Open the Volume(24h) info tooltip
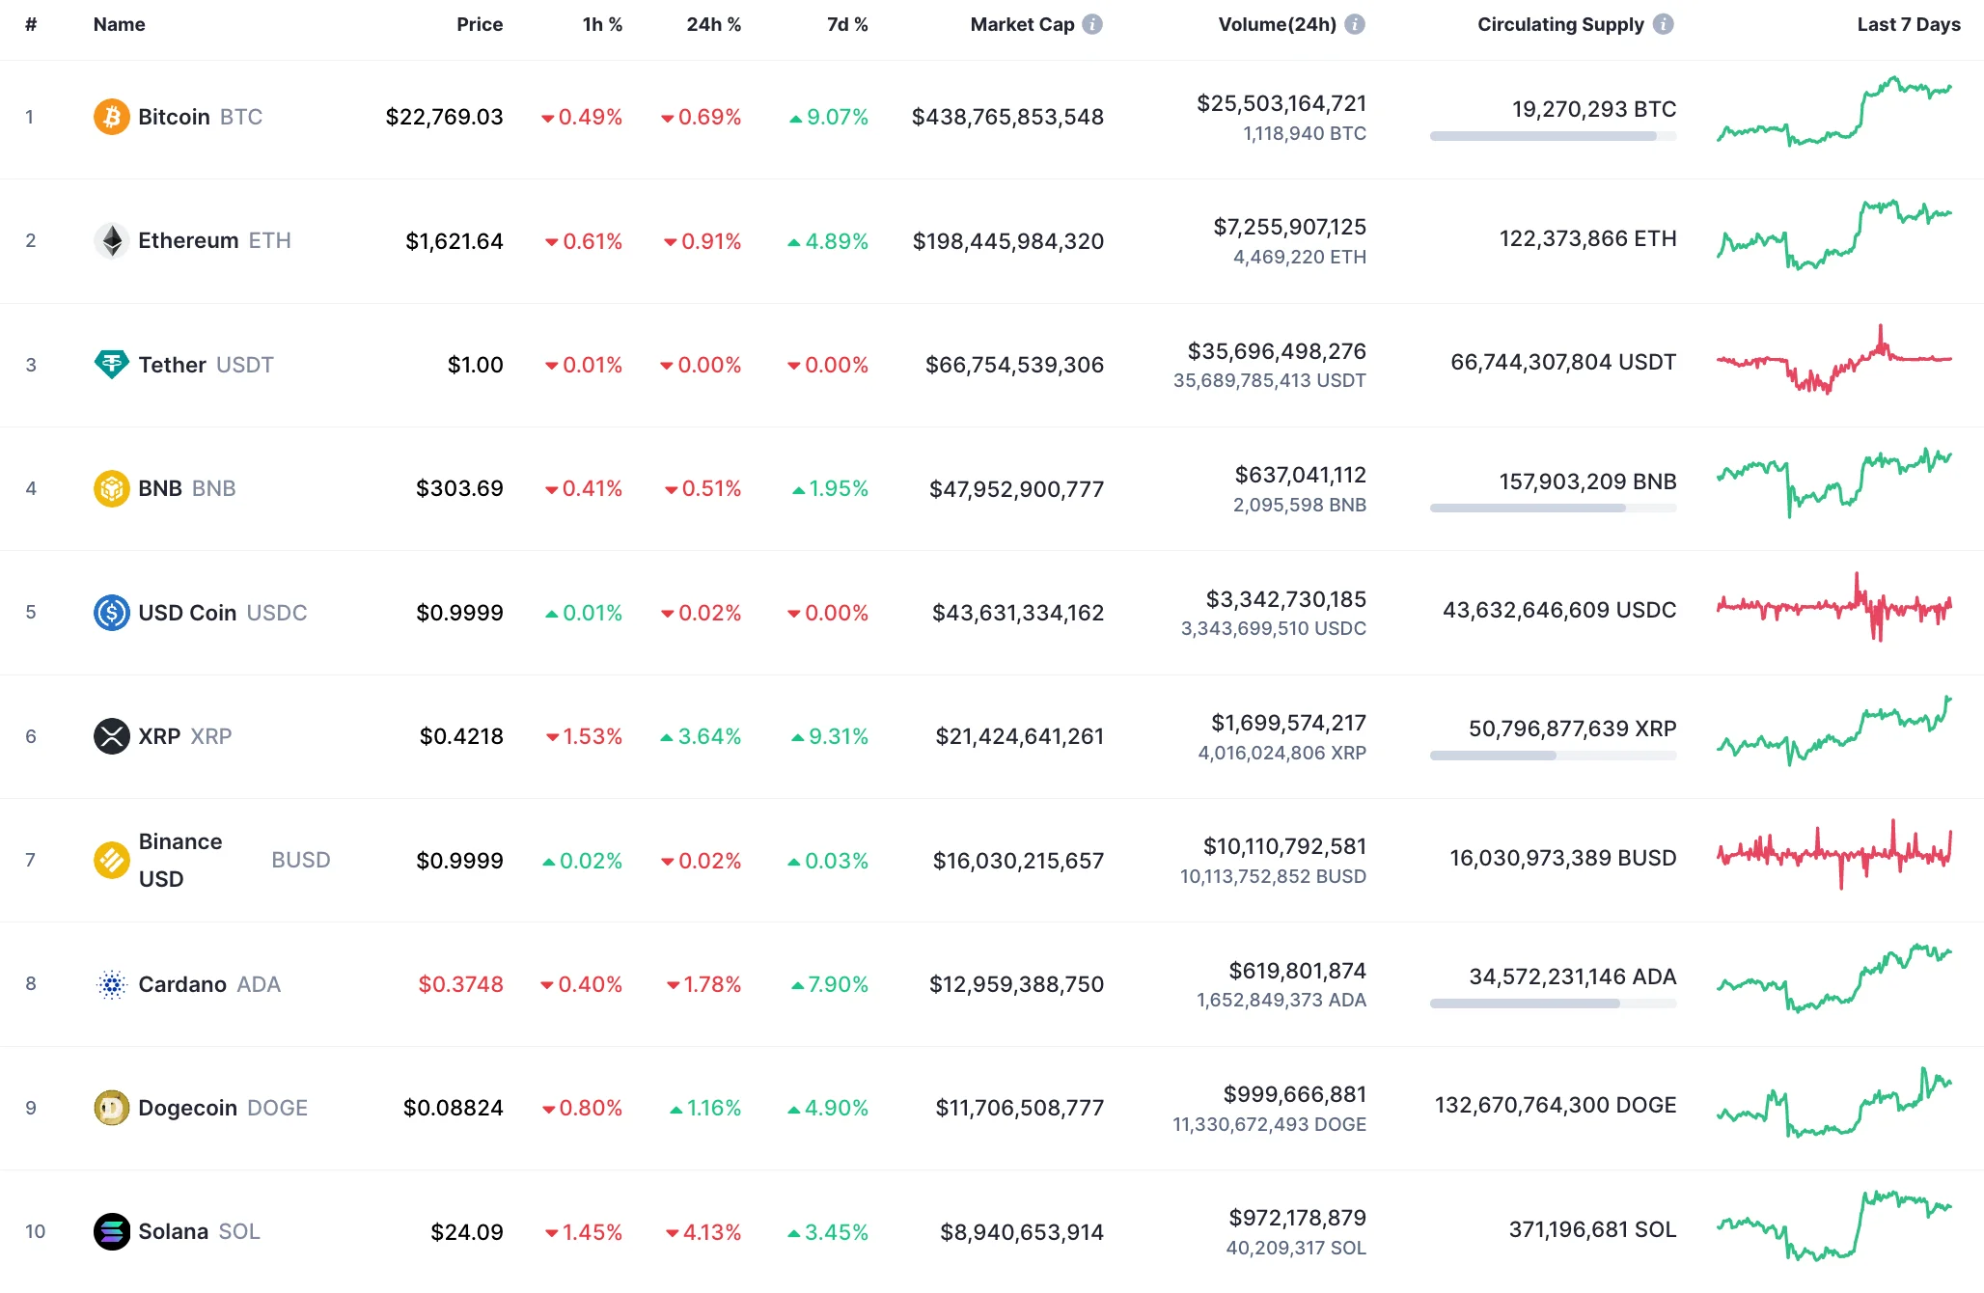 pyautogui.click(x=1355, y=24)
